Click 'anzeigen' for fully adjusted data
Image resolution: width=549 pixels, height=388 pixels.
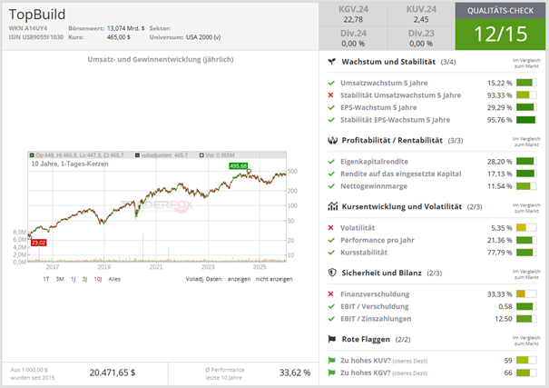[x=240, y=279]
